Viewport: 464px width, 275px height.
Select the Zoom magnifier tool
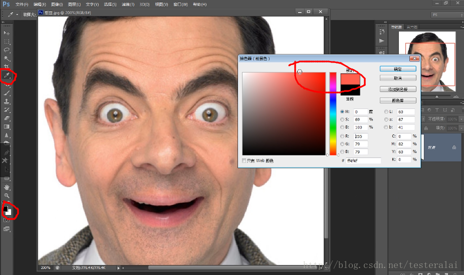(7, 195)
